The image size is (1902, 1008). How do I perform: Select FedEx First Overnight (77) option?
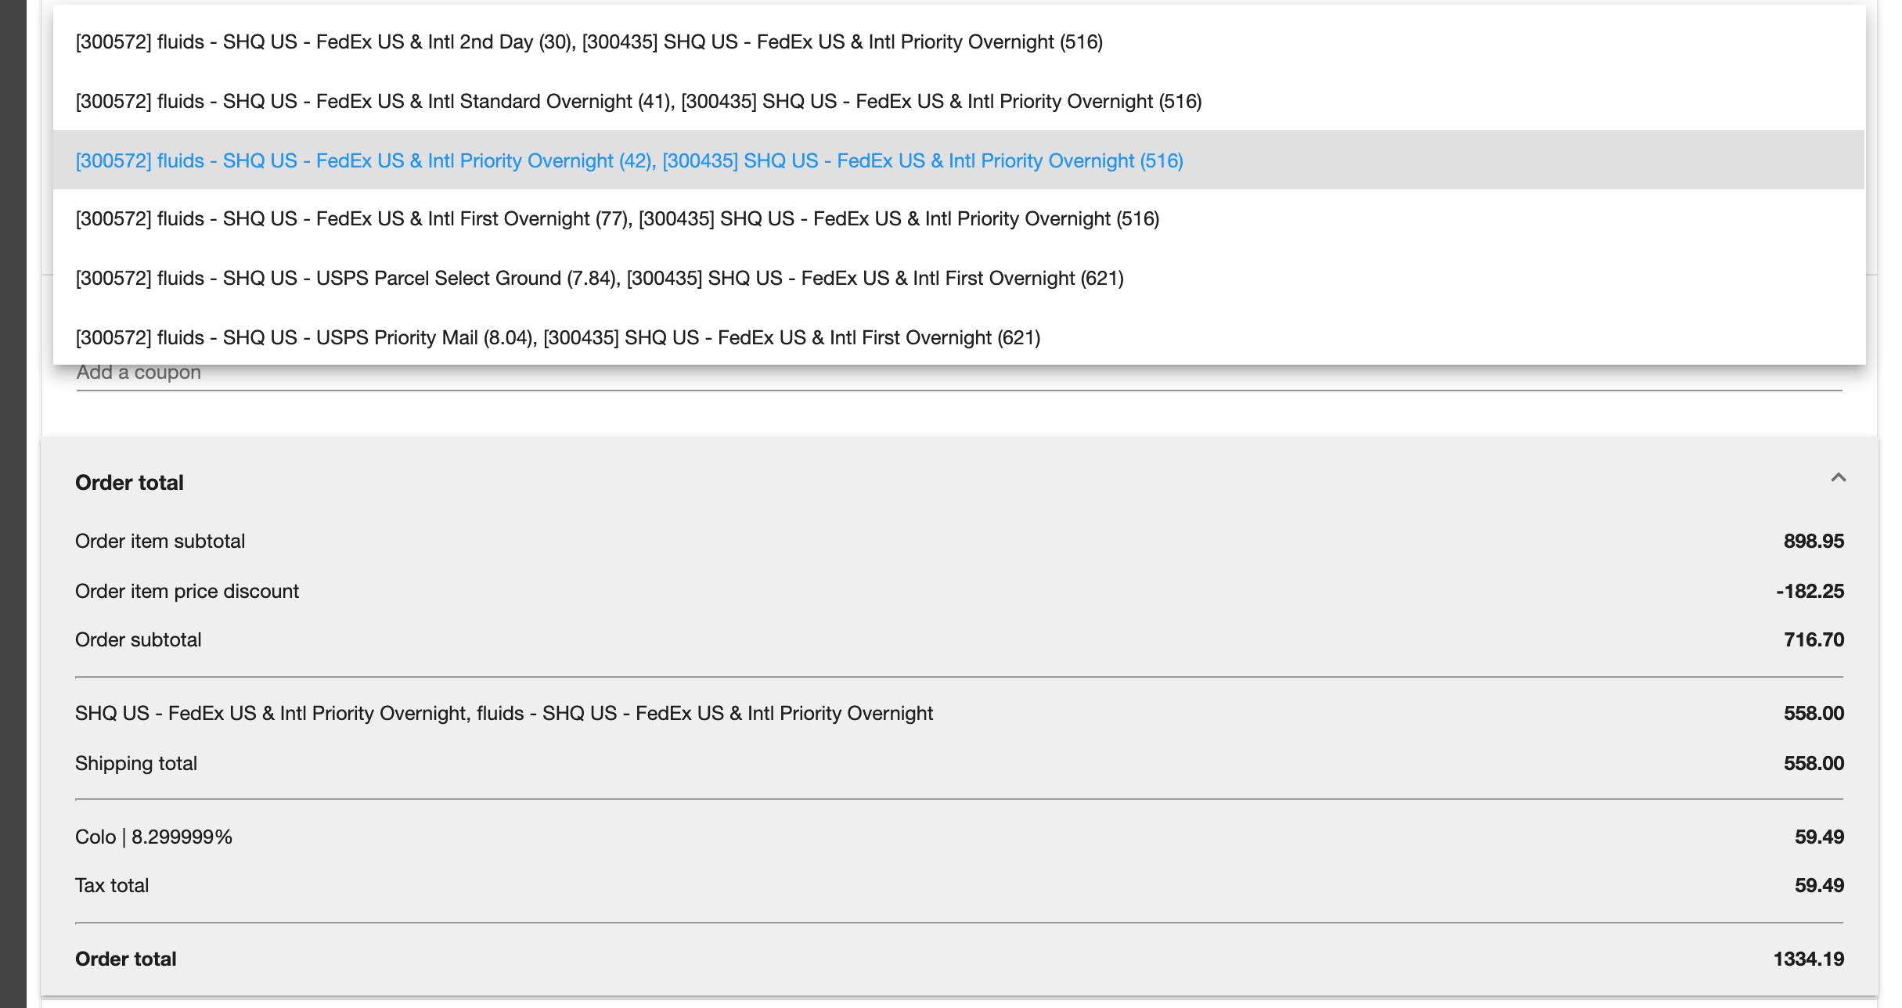coord(617,219)
